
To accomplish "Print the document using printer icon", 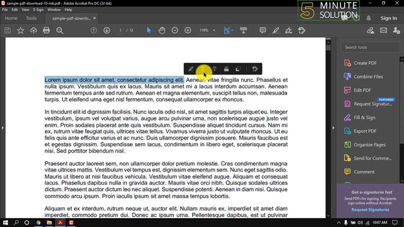I will (46, 30).
